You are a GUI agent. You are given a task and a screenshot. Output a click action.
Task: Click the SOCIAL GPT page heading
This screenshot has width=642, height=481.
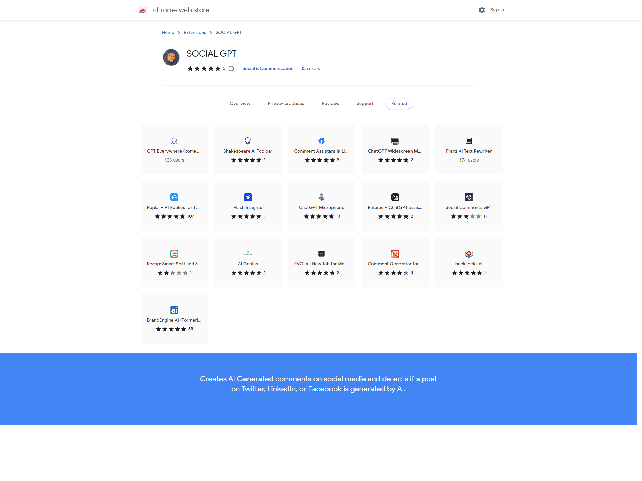coord(212,54)
